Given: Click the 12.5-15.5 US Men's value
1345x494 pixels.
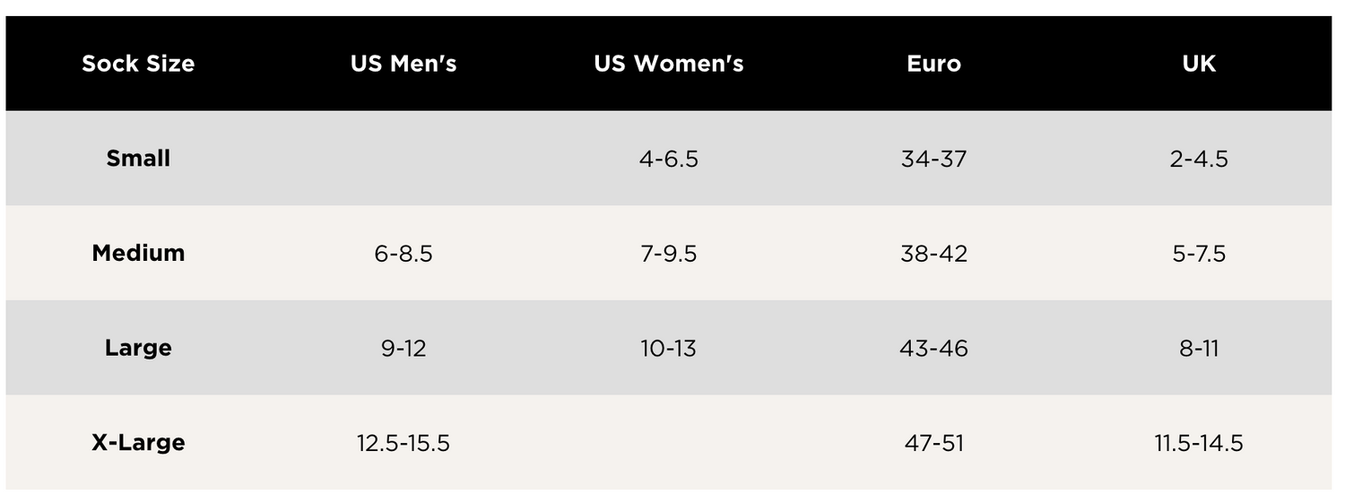Looking at the screenshot, I should point(403,444).
